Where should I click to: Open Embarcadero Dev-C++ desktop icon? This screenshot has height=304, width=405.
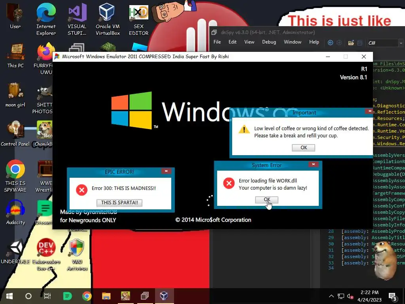pyautogui.click(x=46, y=254)
